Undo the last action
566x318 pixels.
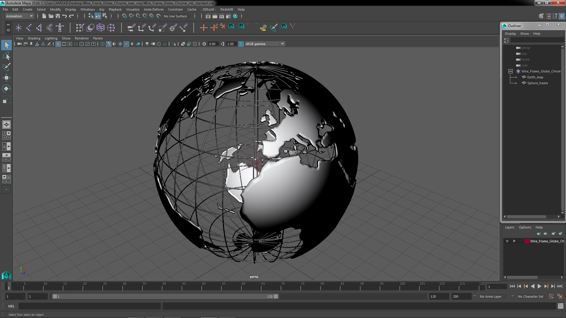65,16
